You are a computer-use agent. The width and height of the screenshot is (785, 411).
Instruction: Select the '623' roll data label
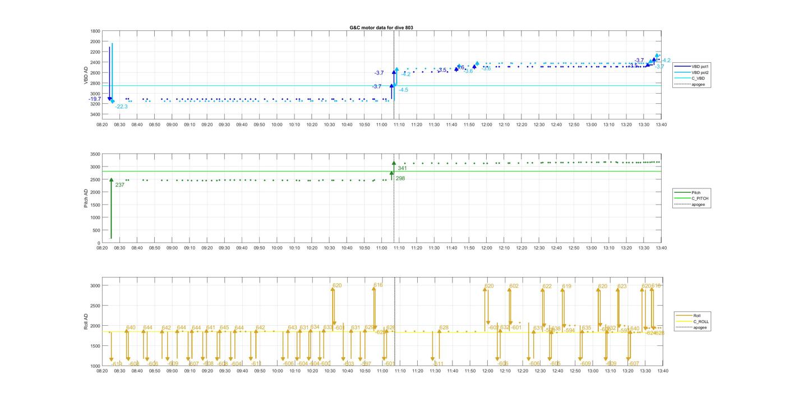[622, 287]
